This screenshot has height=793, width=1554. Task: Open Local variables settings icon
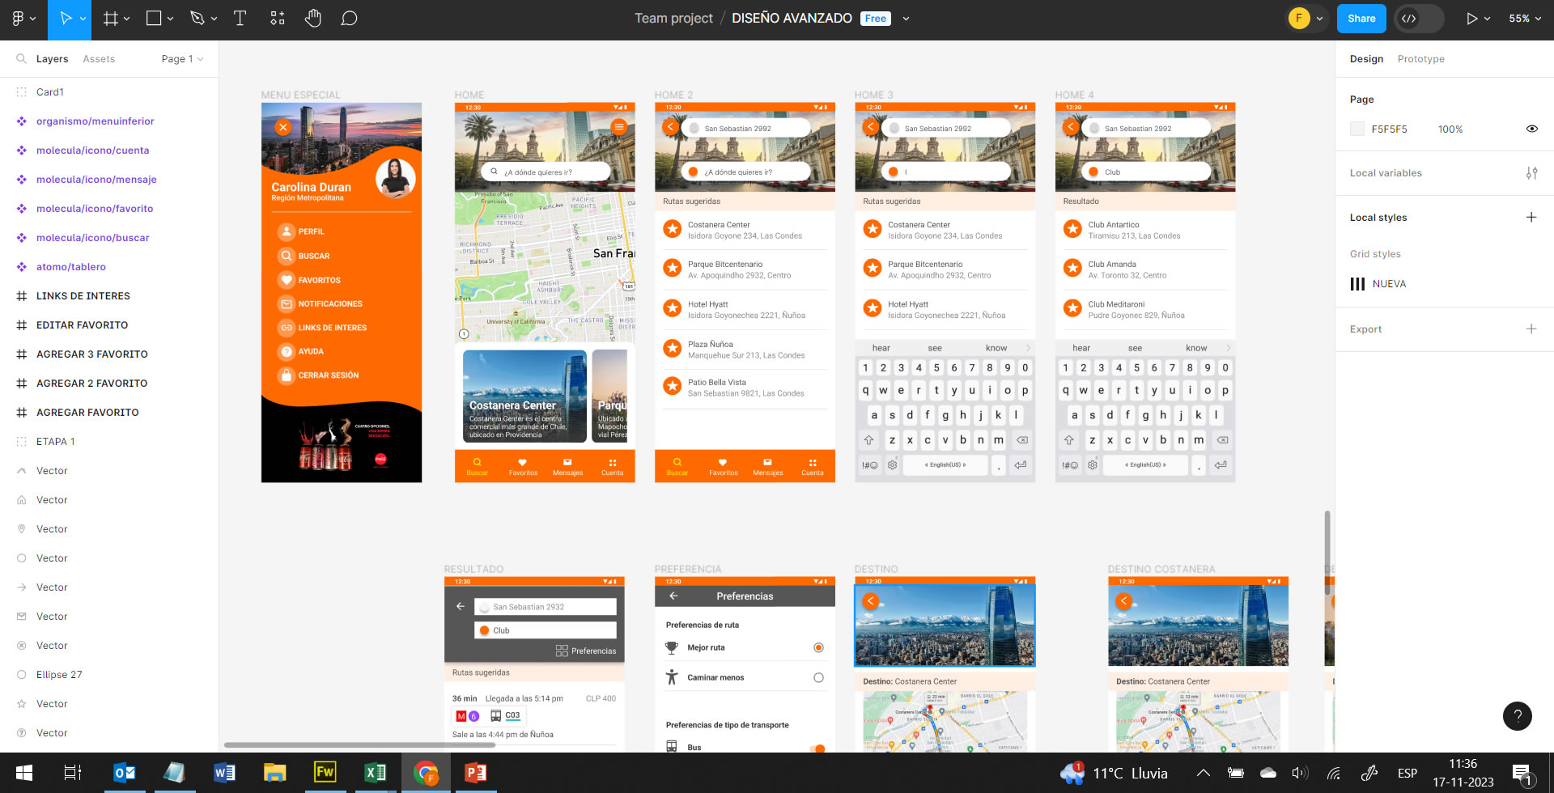tap(1531, 173)
